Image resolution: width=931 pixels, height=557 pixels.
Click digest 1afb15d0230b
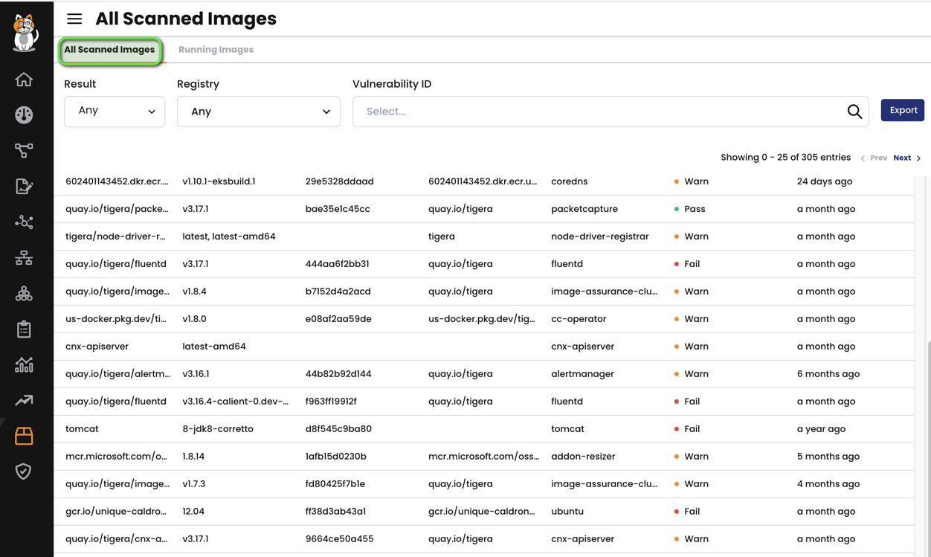[x=335, y=457]
